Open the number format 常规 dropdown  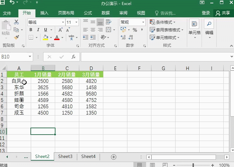click(x=143, y=22)
